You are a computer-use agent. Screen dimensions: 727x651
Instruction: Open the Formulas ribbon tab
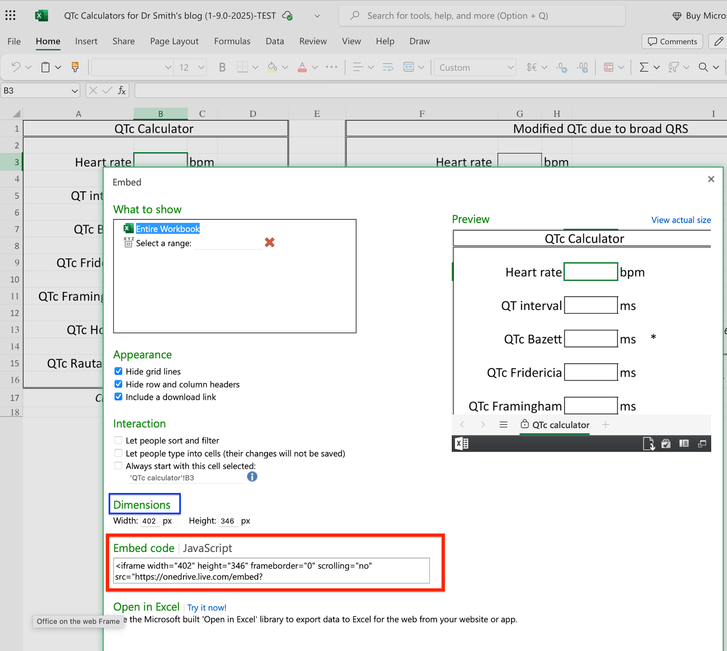coord(232,41)
